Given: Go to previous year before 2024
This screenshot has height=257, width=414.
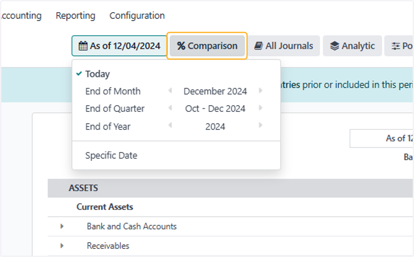Looking at the screenshot, I should (x=170, y=125).
